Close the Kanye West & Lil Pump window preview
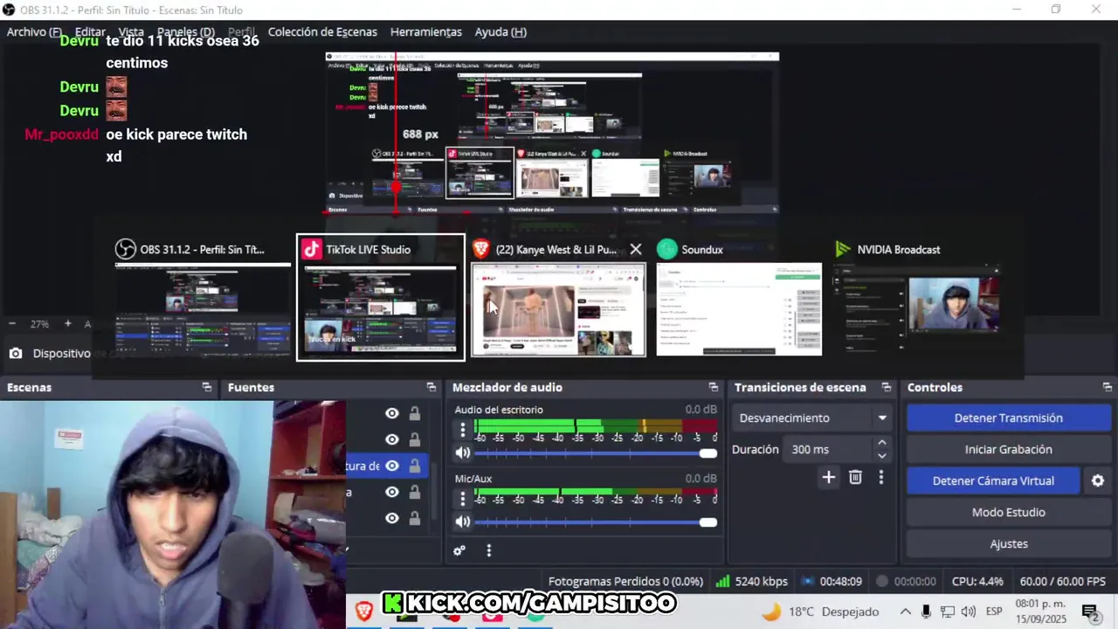The width and height of the screenshot is (1118, 629). [636, 249]
